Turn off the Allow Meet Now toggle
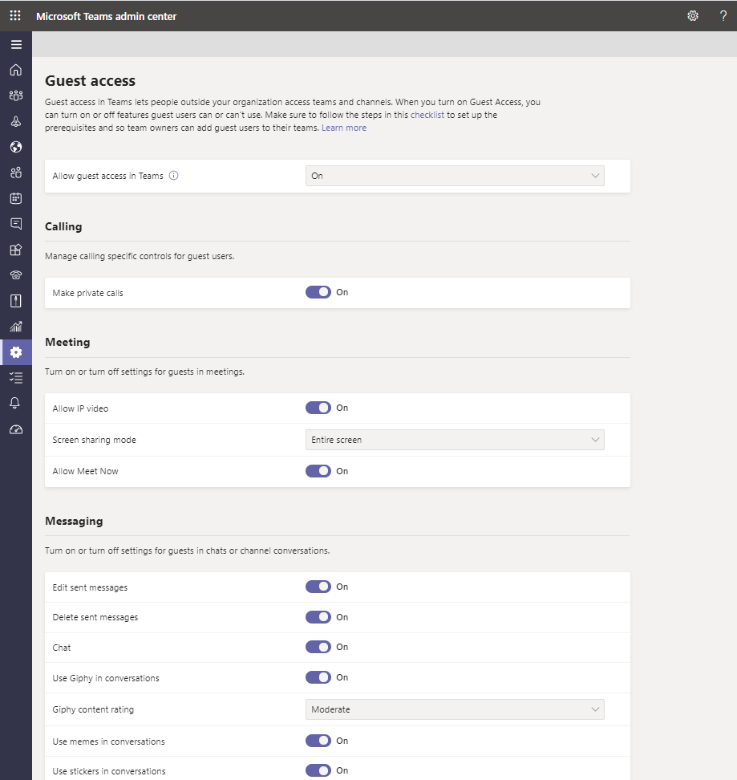 [x=318, y=471]
